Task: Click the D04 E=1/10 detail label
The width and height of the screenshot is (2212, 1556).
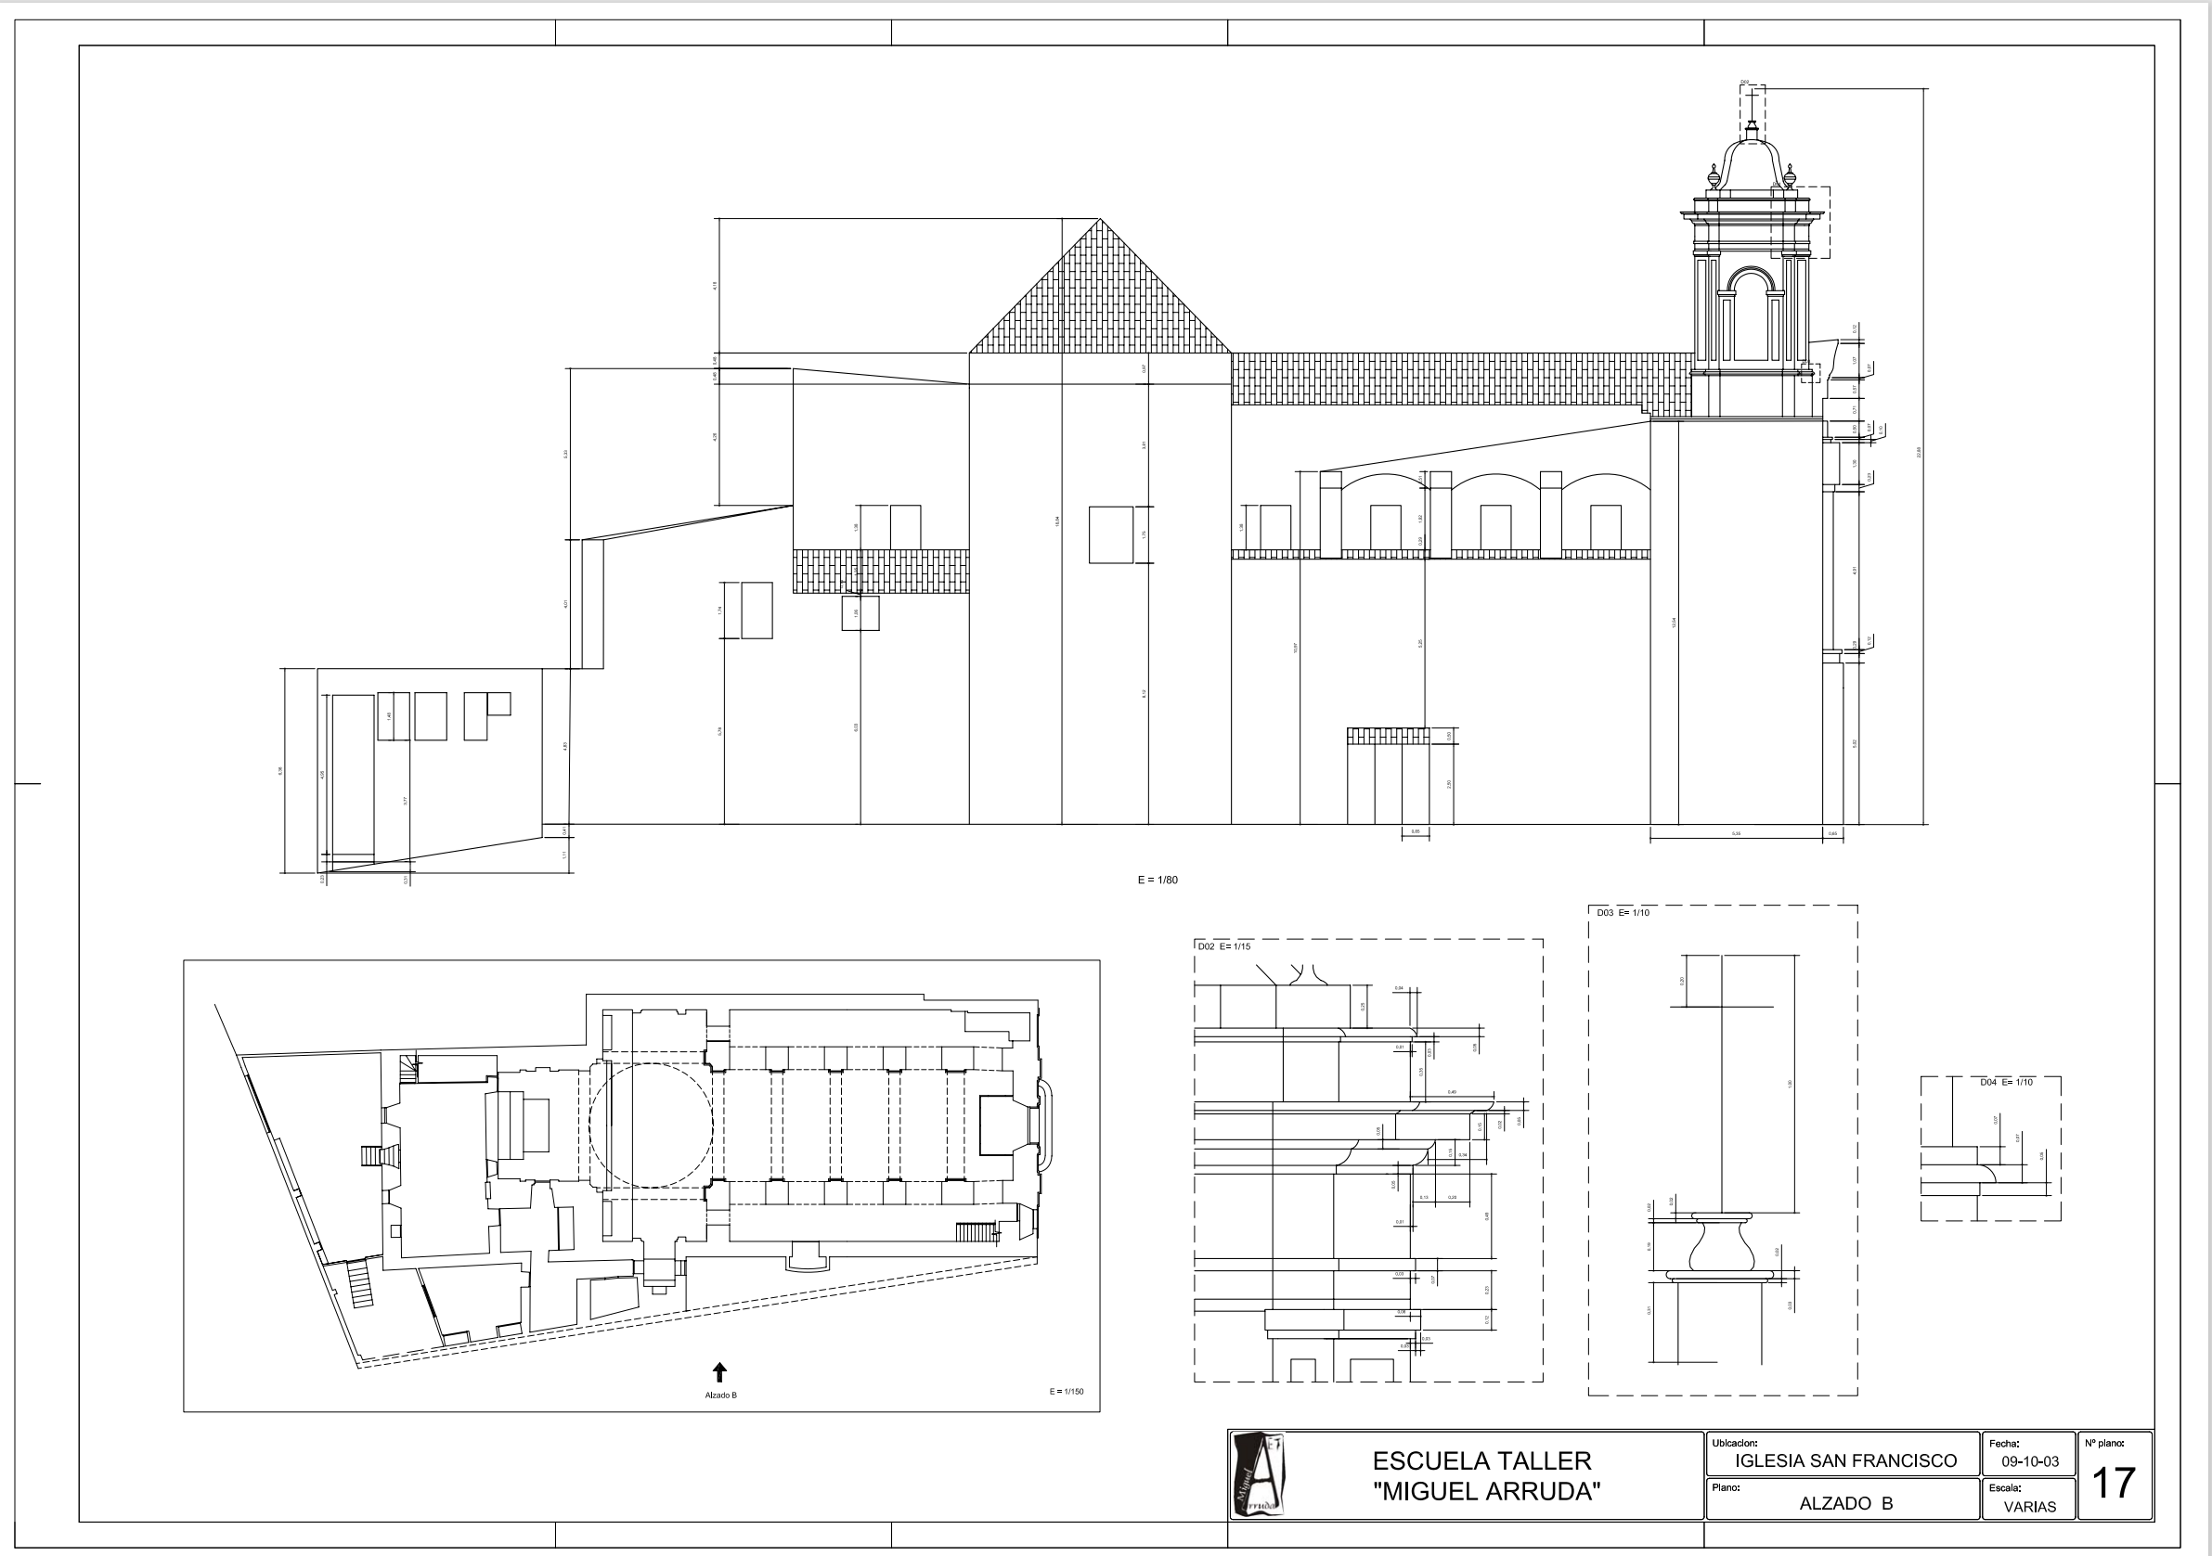Action: [2006, 1082]
